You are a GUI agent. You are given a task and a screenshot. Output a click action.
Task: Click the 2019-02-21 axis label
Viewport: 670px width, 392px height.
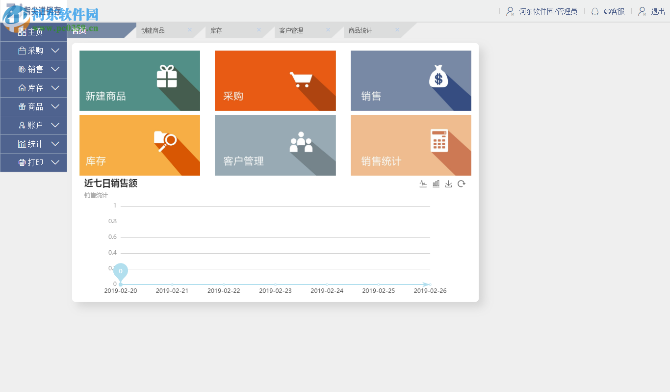click(x=172, y=291)
